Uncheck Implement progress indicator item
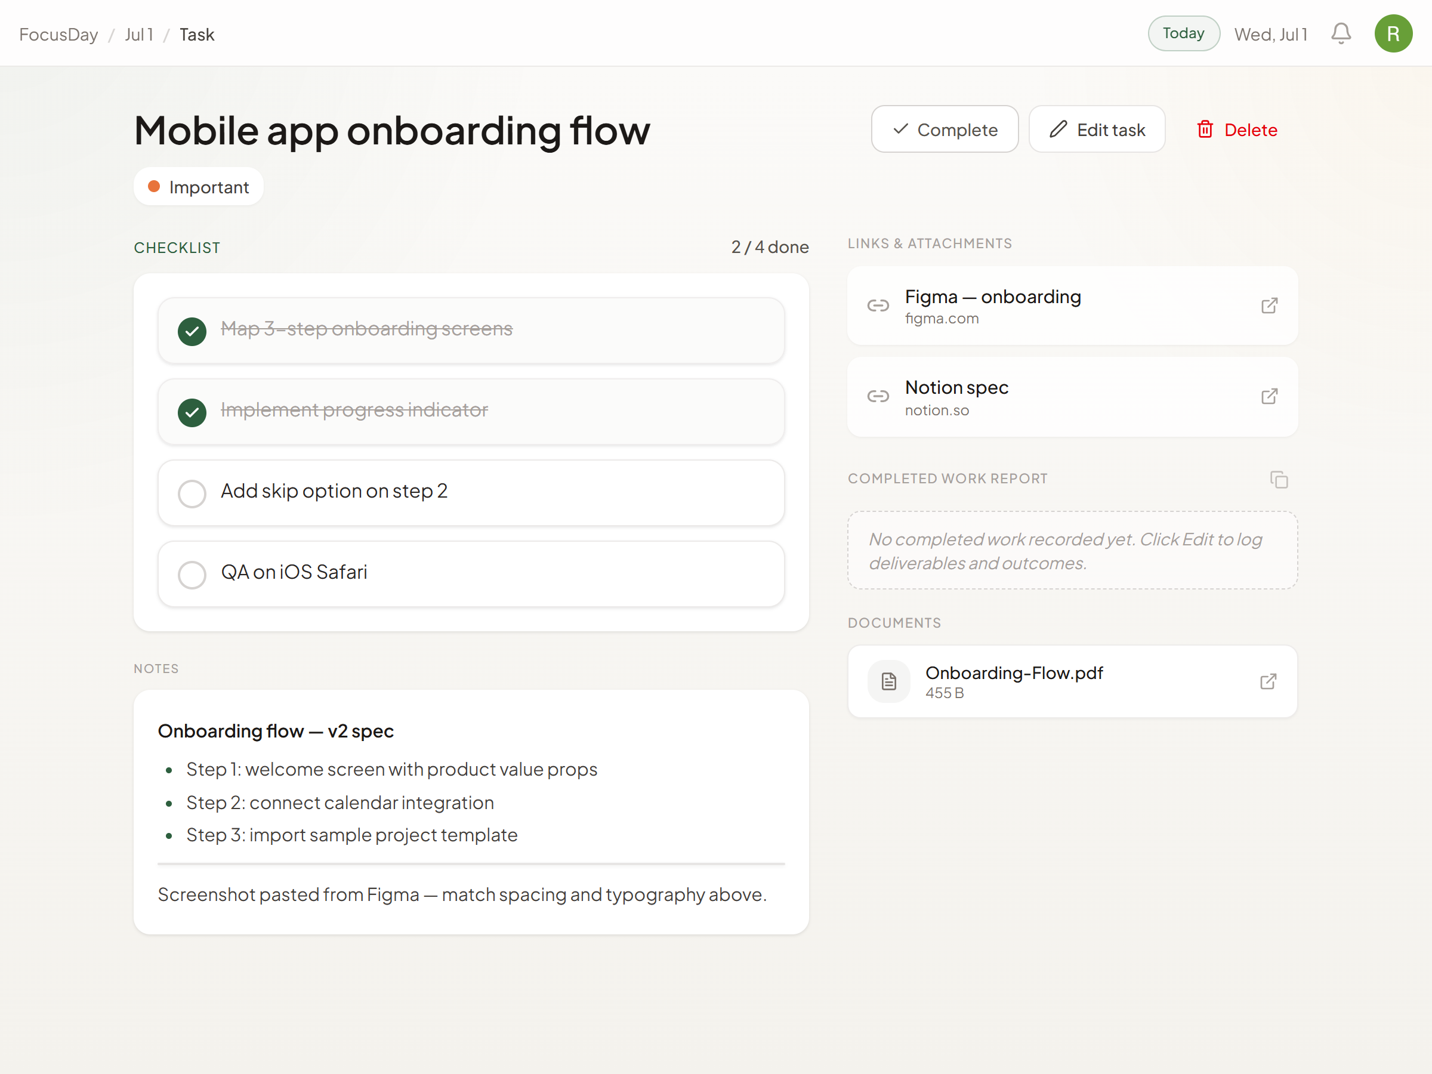 coord(192,412)
